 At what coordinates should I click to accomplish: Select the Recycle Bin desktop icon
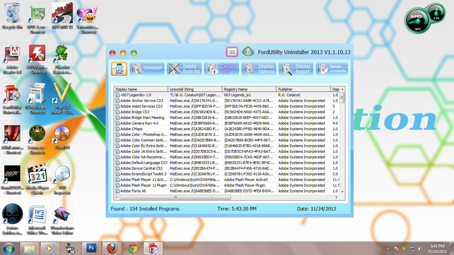(12, 16)
